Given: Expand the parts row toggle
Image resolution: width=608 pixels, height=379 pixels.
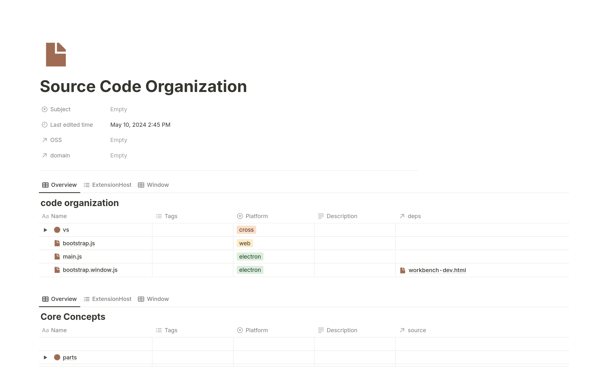Looking at the screenshot, I should click(45, 357).
